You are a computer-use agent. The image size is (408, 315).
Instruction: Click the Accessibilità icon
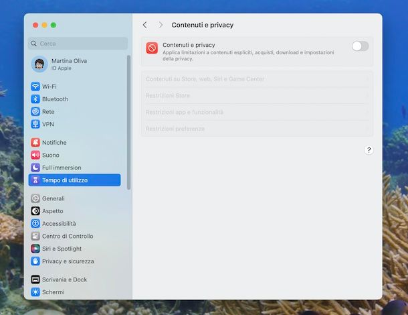click(x=35, y=223)
